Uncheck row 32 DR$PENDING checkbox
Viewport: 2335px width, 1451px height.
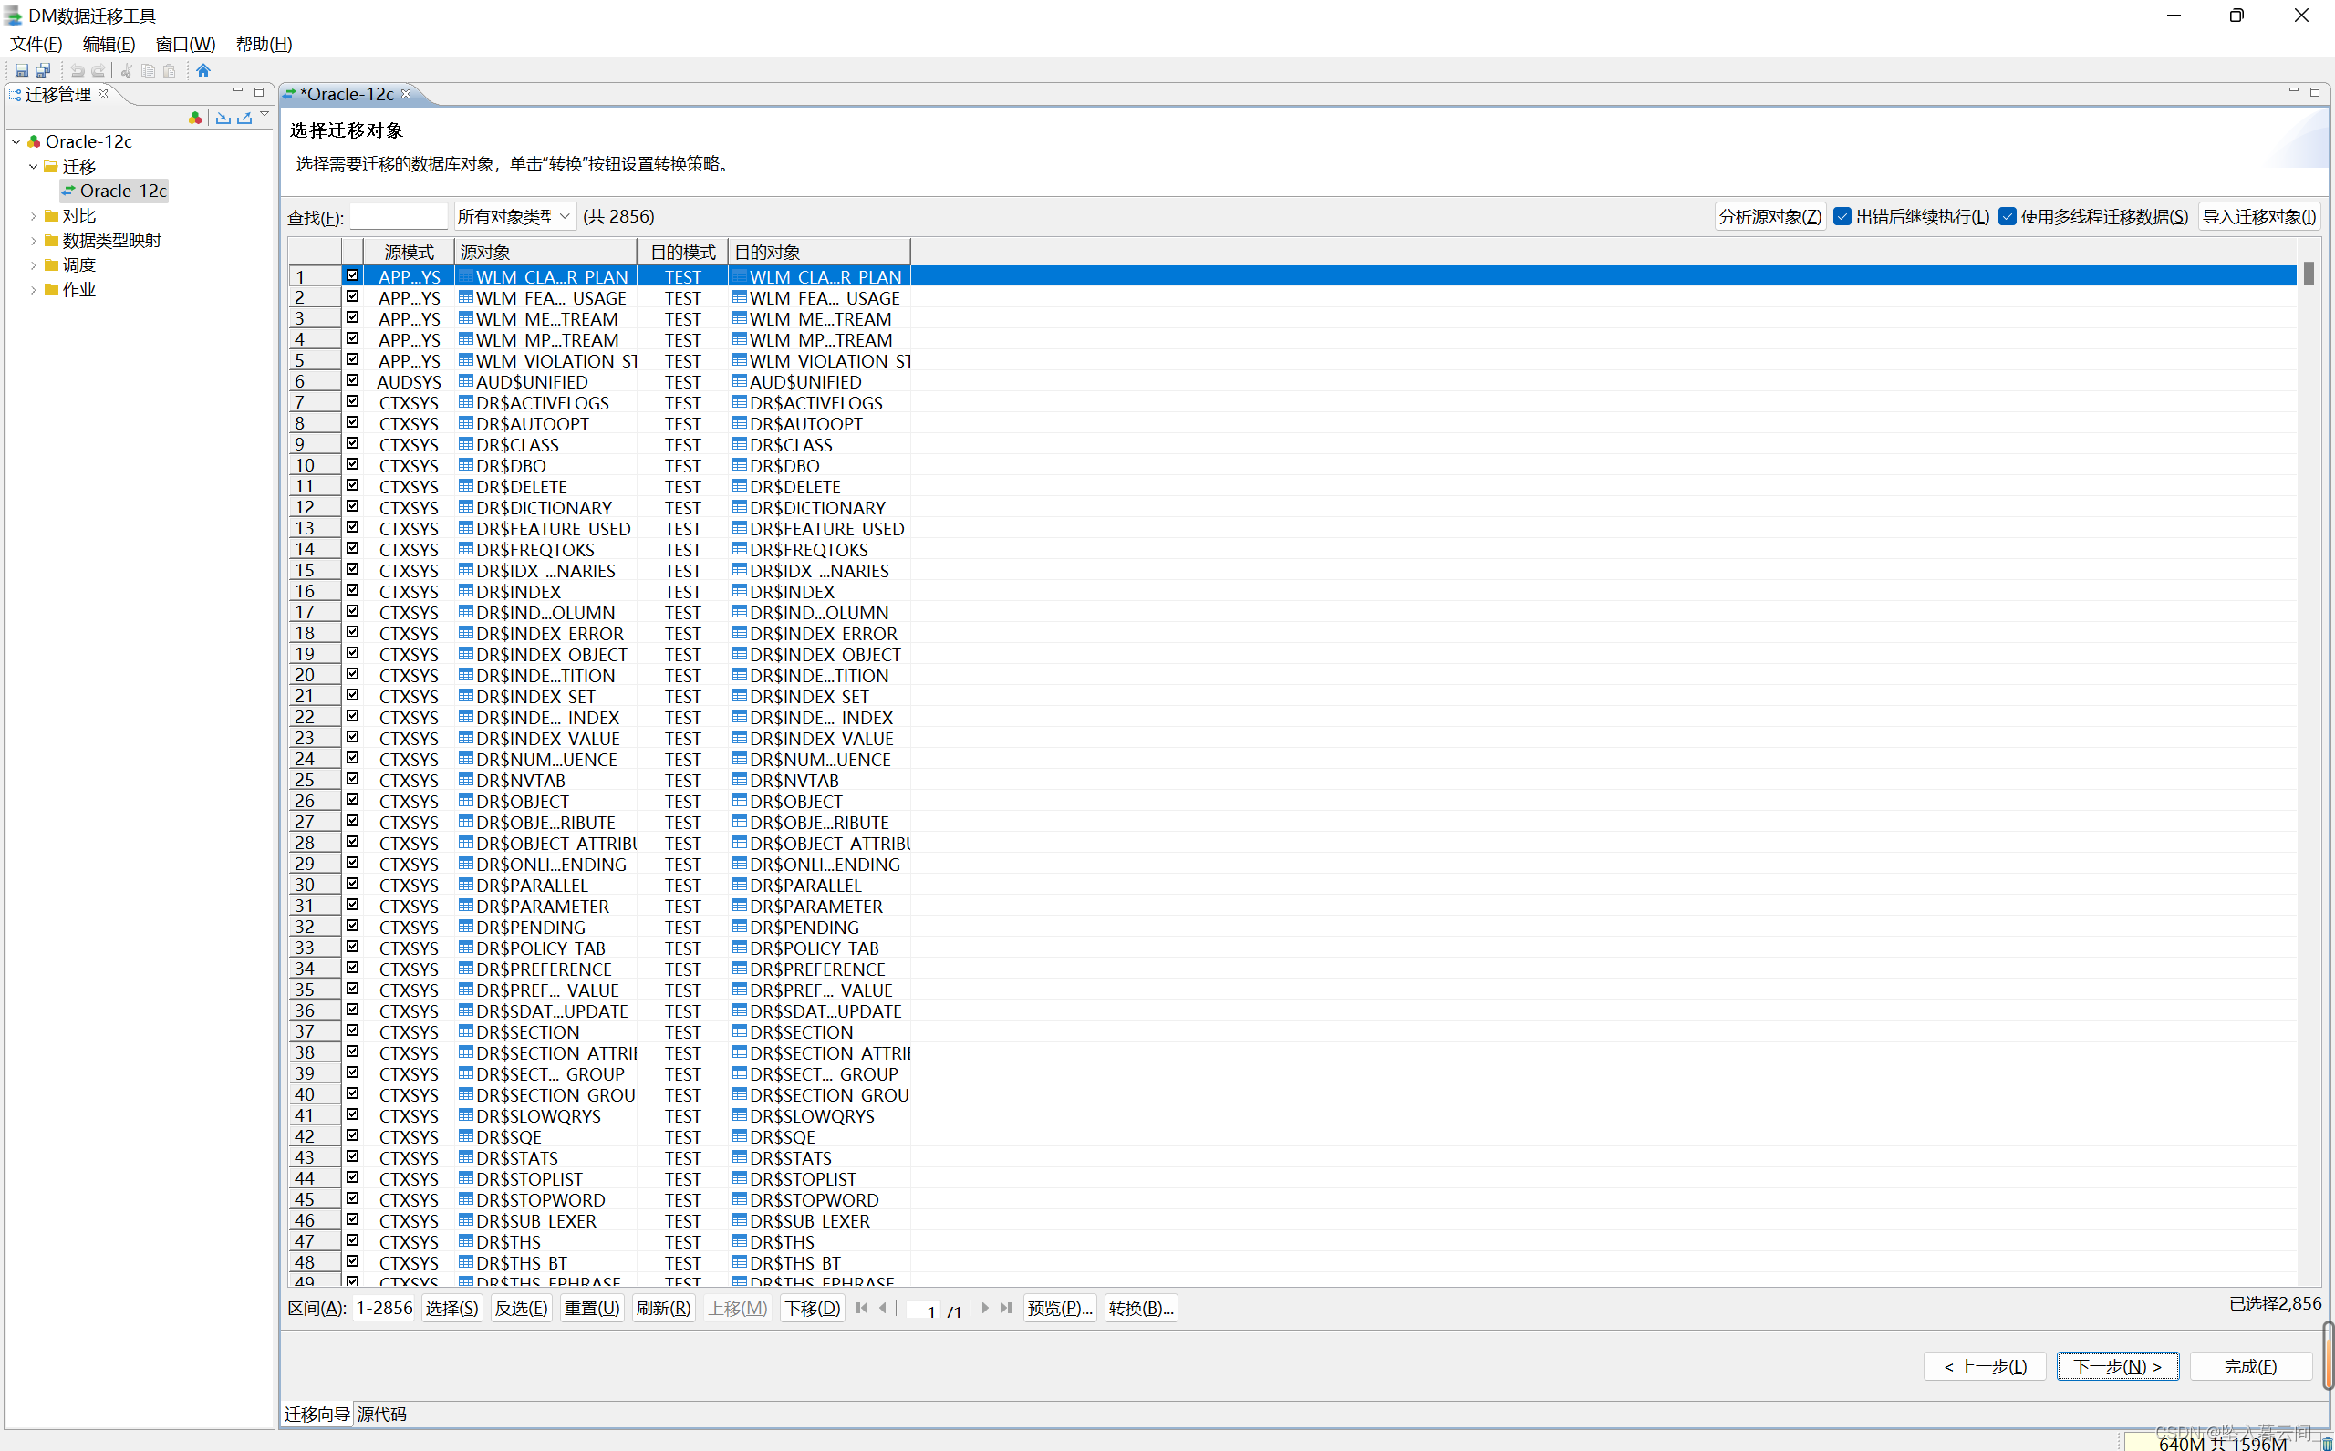click(352, 926)
